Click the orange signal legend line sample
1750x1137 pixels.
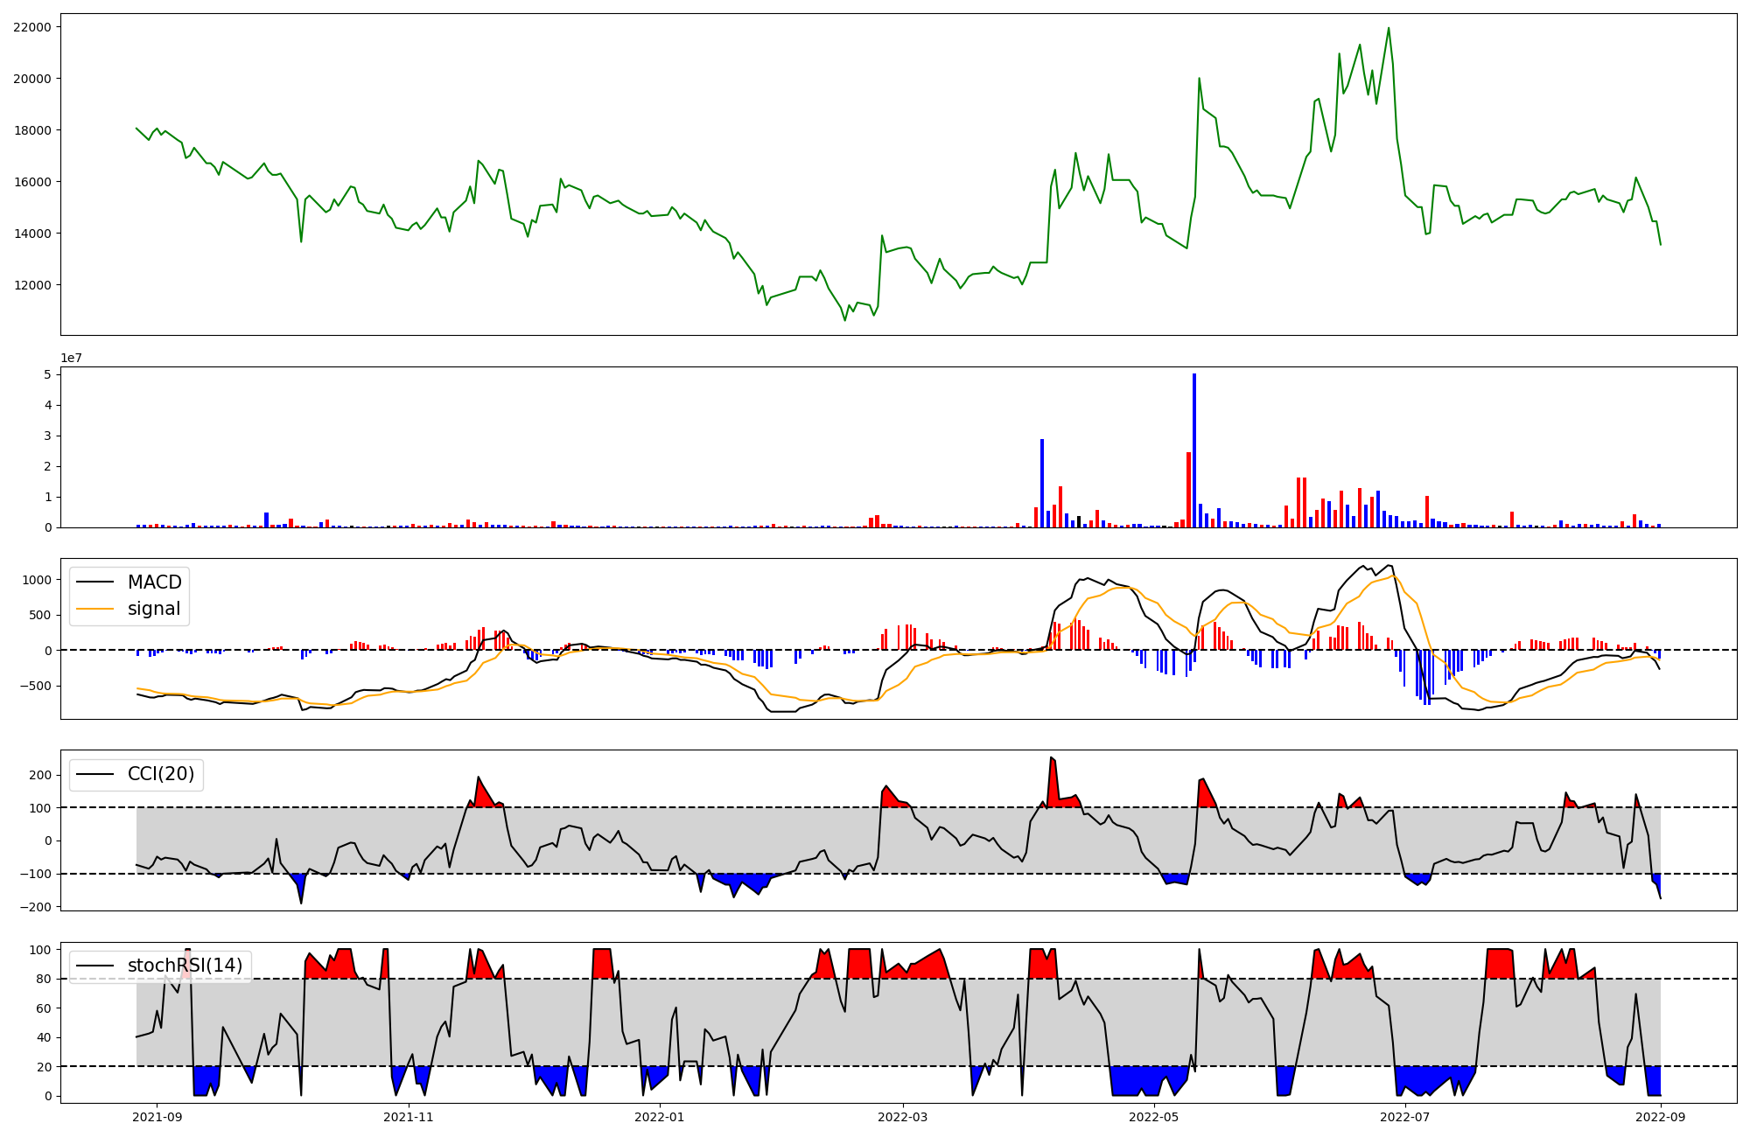[x=94, y=609]
